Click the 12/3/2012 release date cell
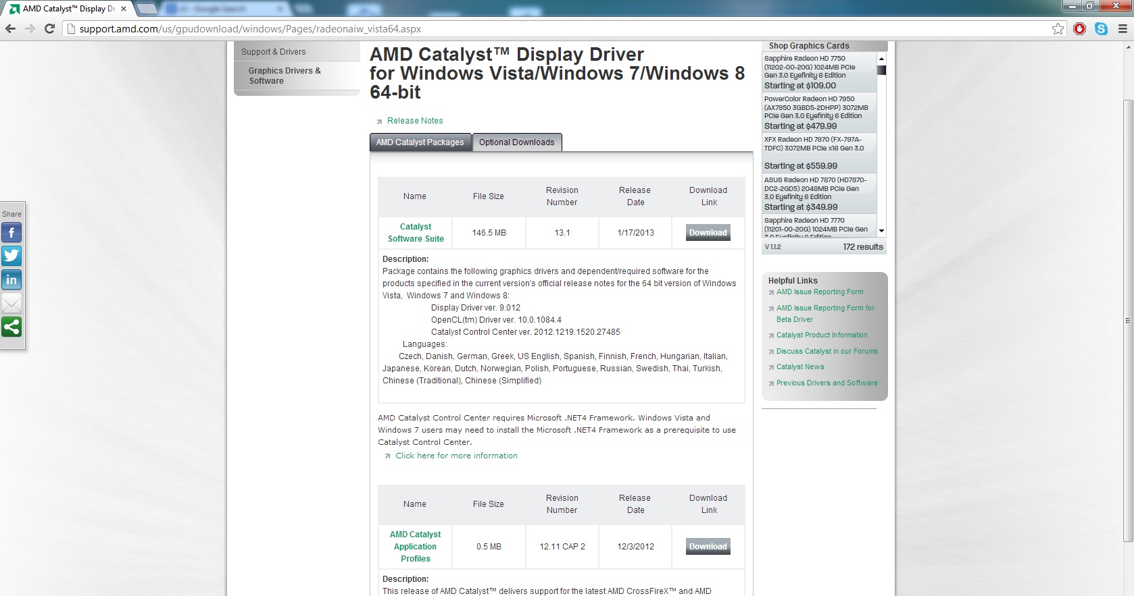The width and height of the screenshot is (1134, 596). point(635,547)
